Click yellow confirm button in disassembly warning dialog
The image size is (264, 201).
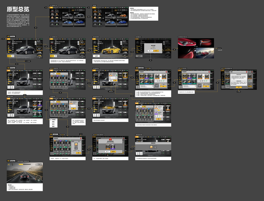click(x=113, y=152)
